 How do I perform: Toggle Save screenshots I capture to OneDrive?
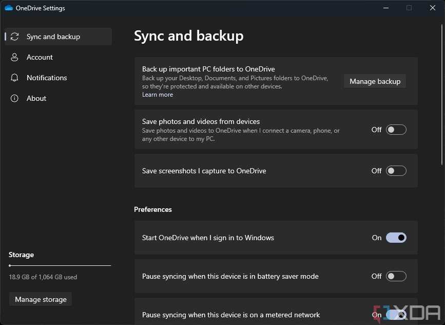396,171
